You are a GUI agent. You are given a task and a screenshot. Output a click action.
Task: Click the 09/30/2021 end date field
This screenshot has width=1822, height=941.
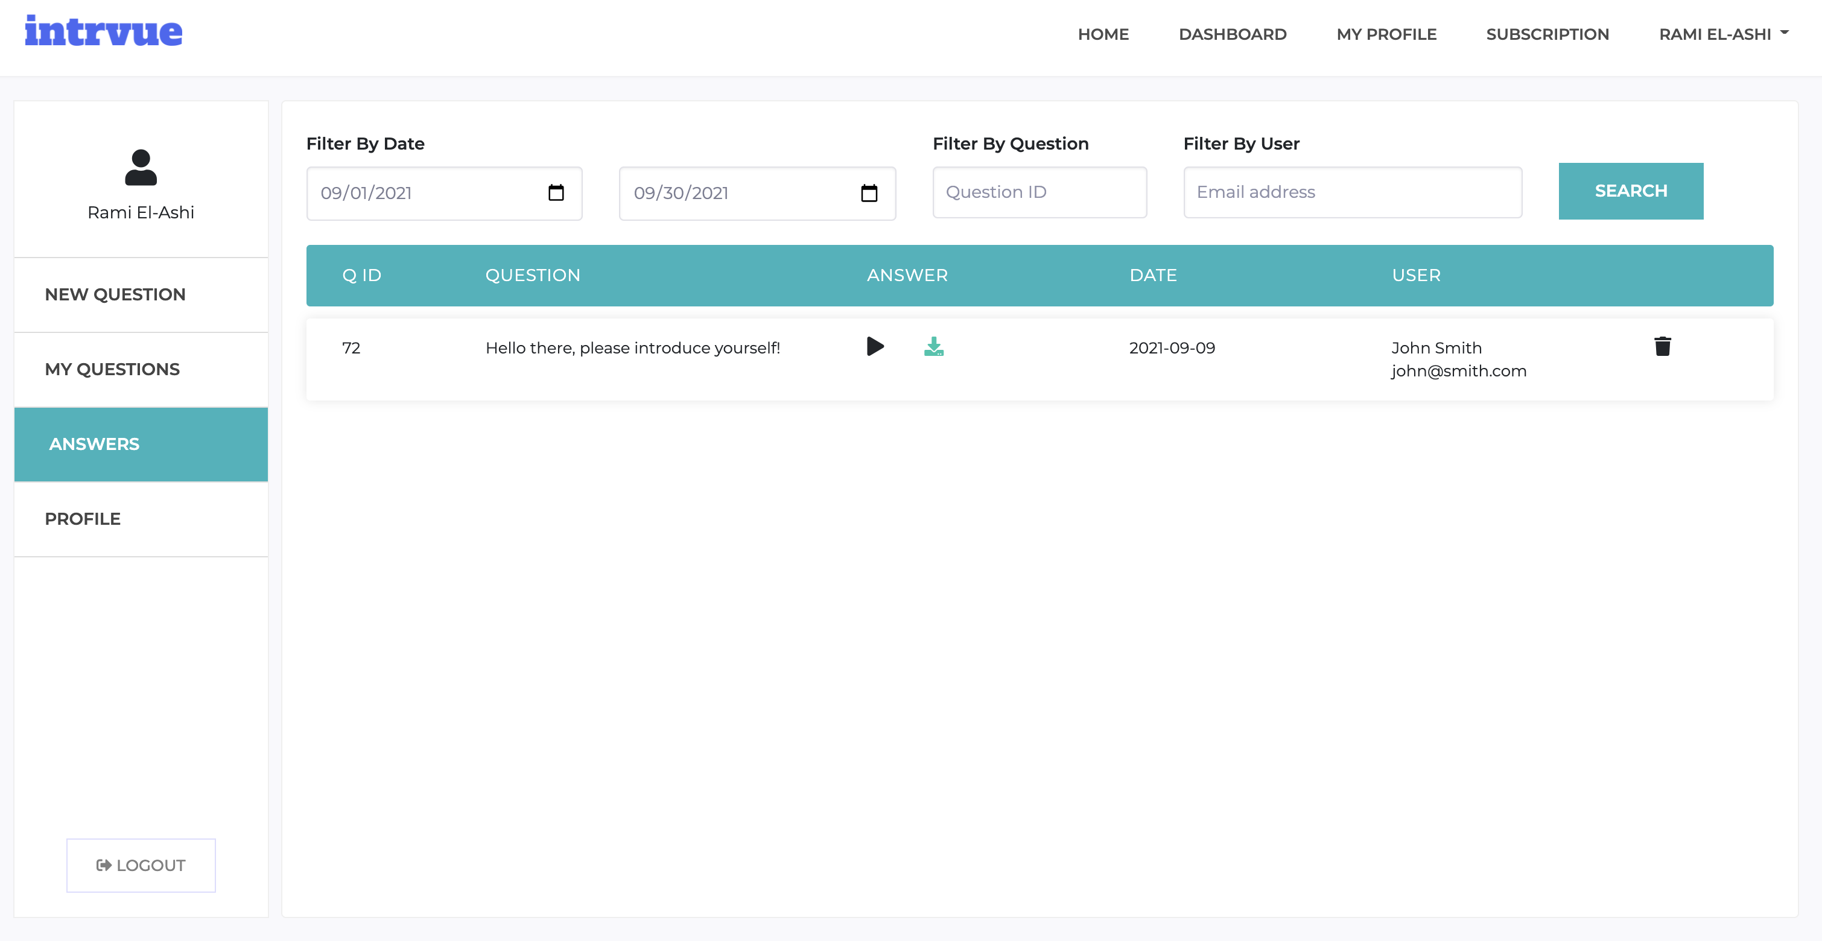point(735,193)
